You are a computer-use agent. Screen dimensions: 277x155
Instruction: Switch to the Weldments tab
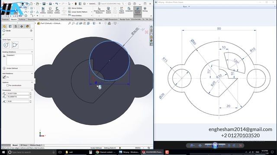[x=43, y=19]
